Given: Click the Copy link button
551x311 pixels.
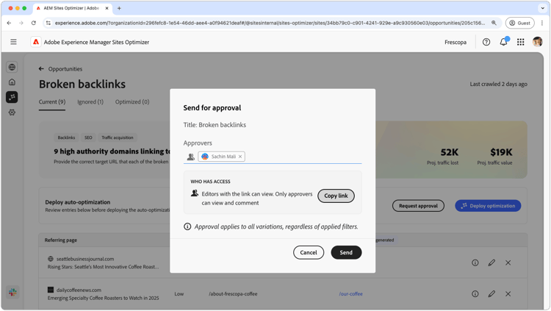Looking at the screenshot, I should pyautogui.click(x=336, y=196).
